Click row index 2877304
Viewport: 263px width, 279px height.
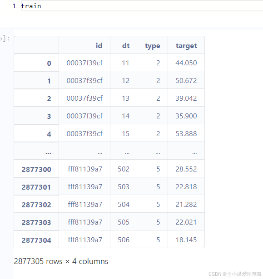point(36,240)
